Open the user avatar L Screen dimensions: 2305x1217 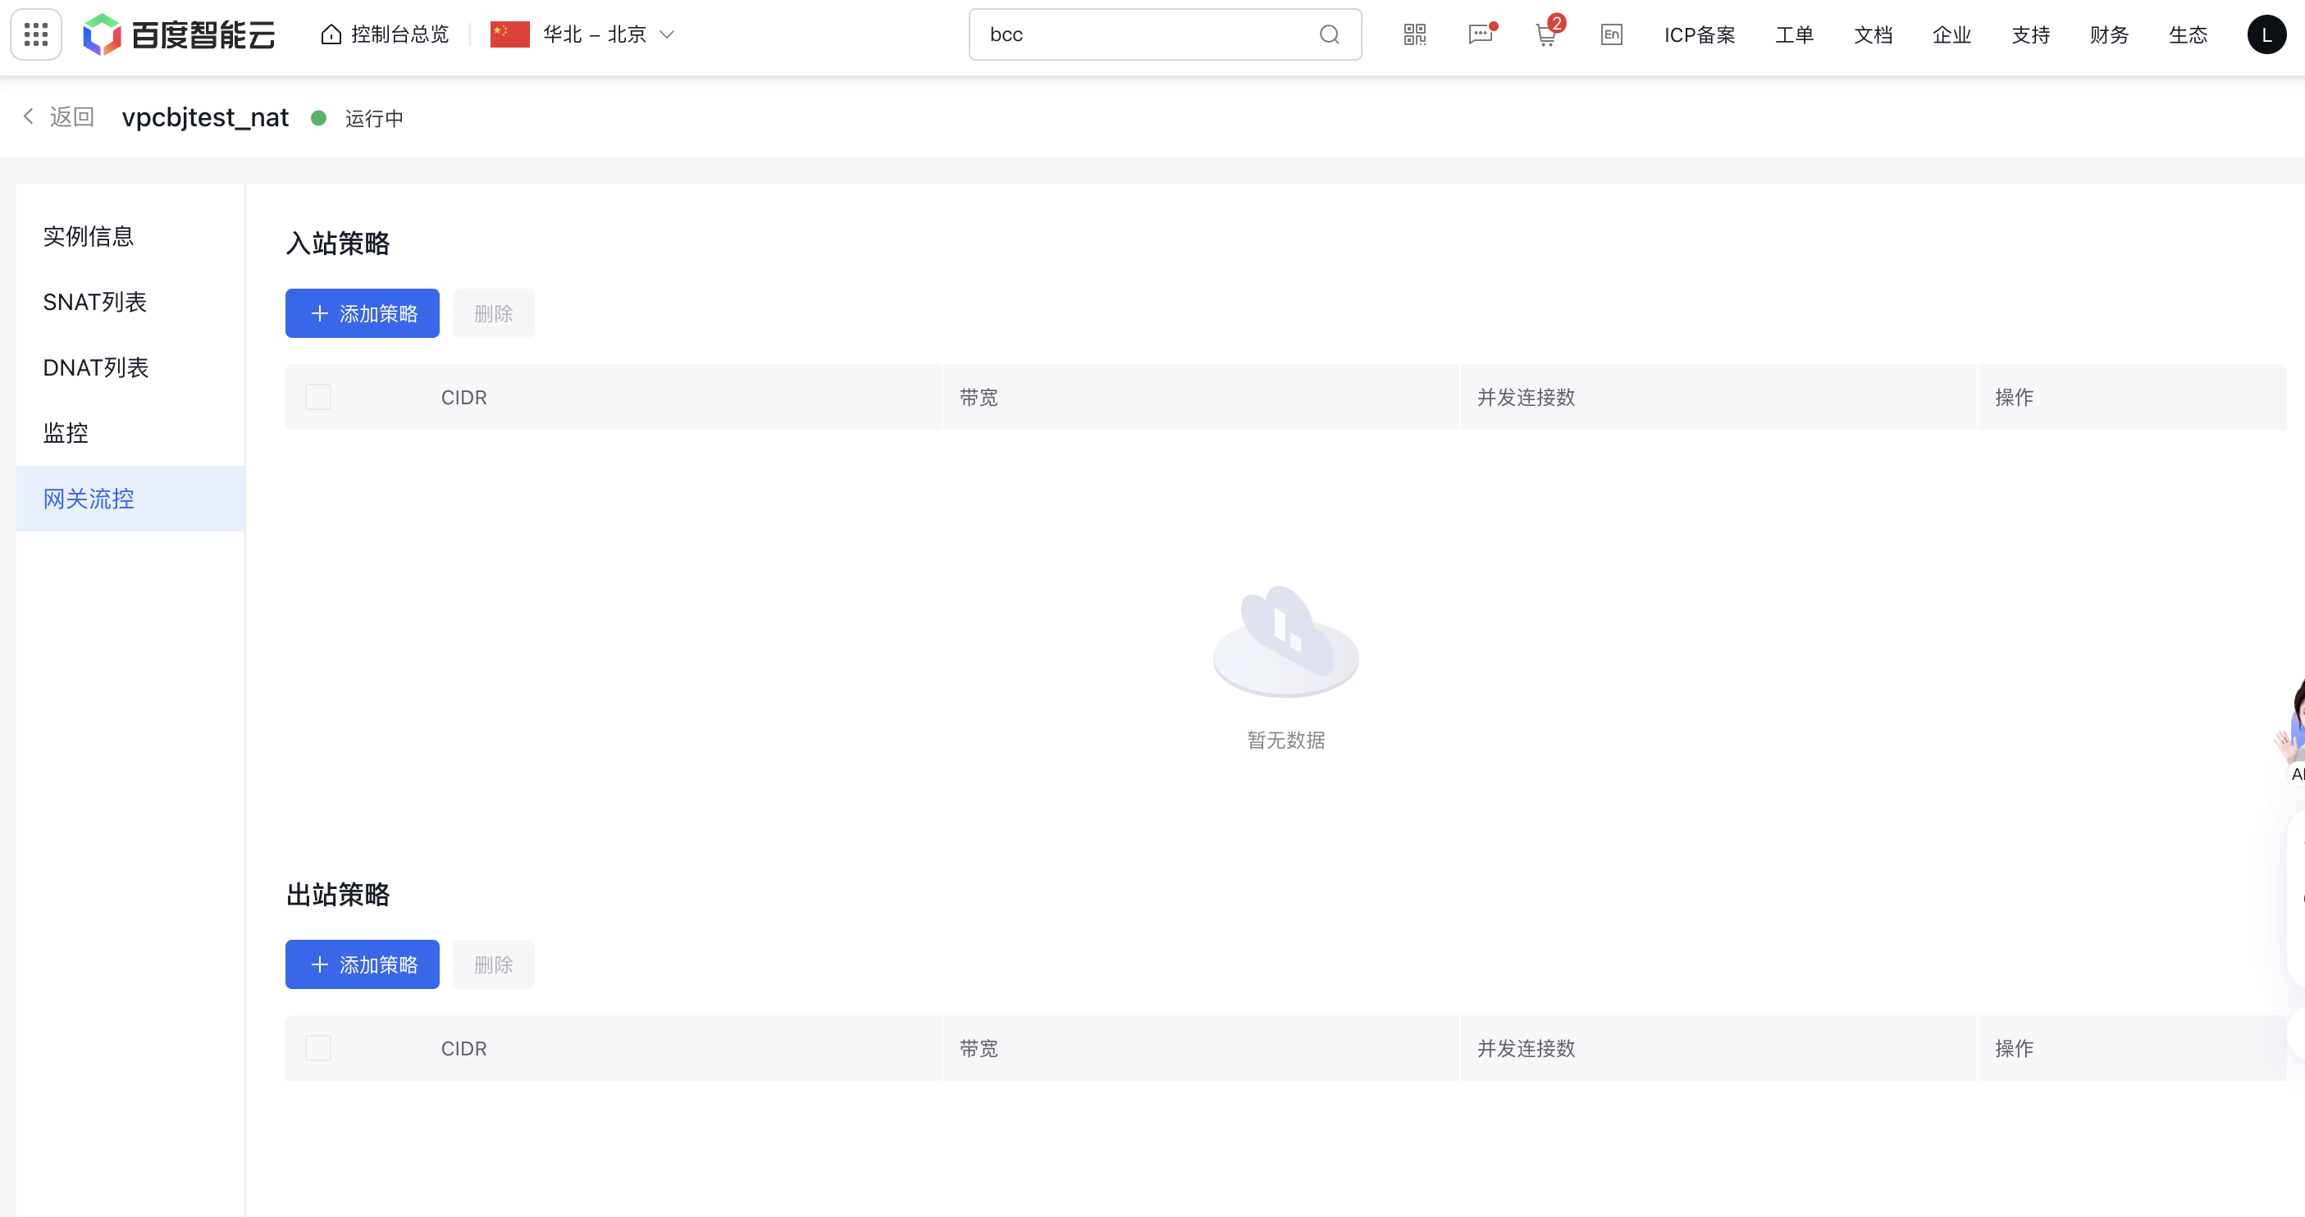point(2266,34)
